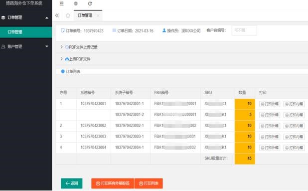The height and width of the screenshot is (191, 308).
Task: Click the orange 打印列表 button
Action: click(x=149, y=184)
